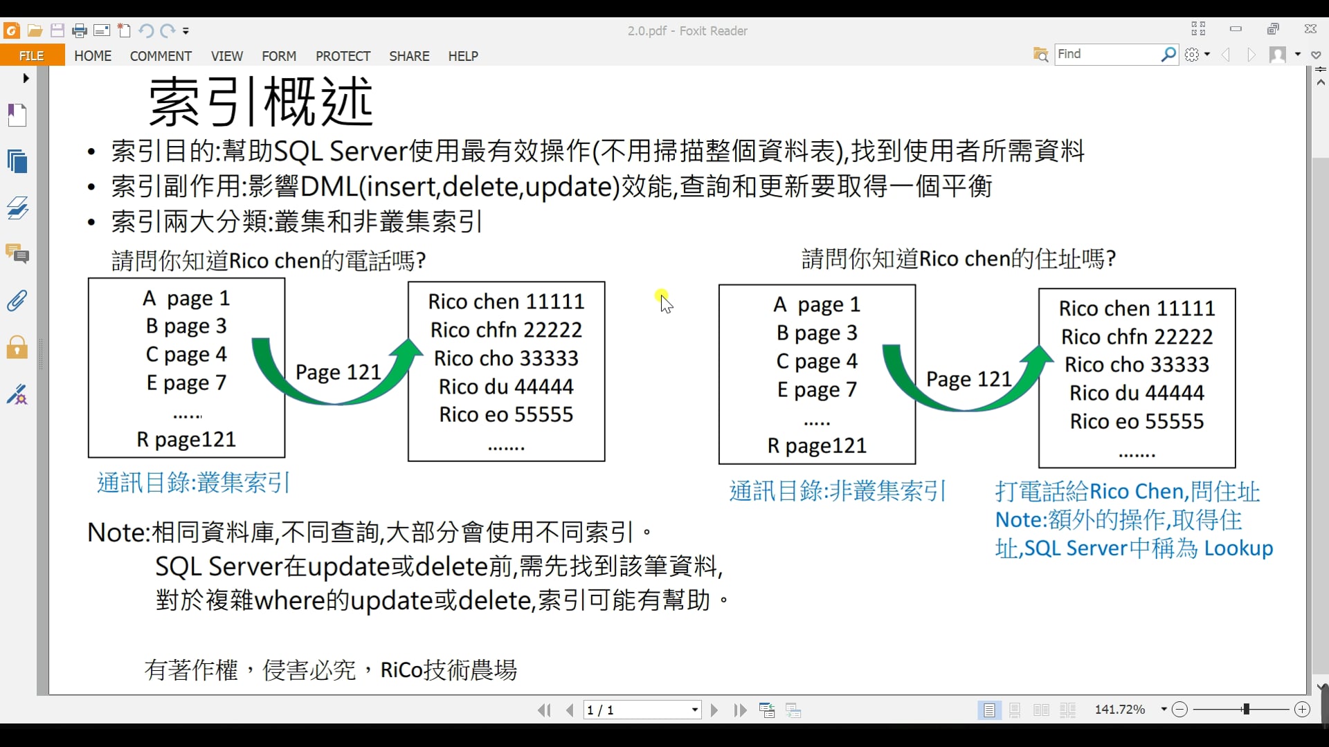Open the zoom percentage dropdown arrow
The height and width of the screenshot is (747, 1329).
pyautogui.click(x=1164, y=710)
